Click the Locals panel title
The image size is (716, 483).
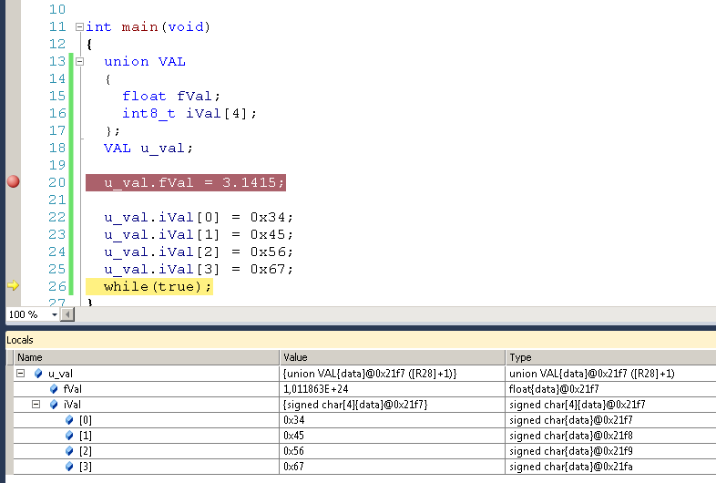click(20, 340)
